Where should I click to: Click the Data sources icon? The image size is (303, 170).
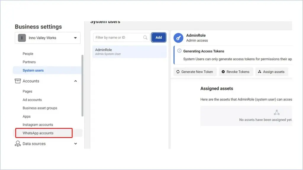(x=17, y=144)
